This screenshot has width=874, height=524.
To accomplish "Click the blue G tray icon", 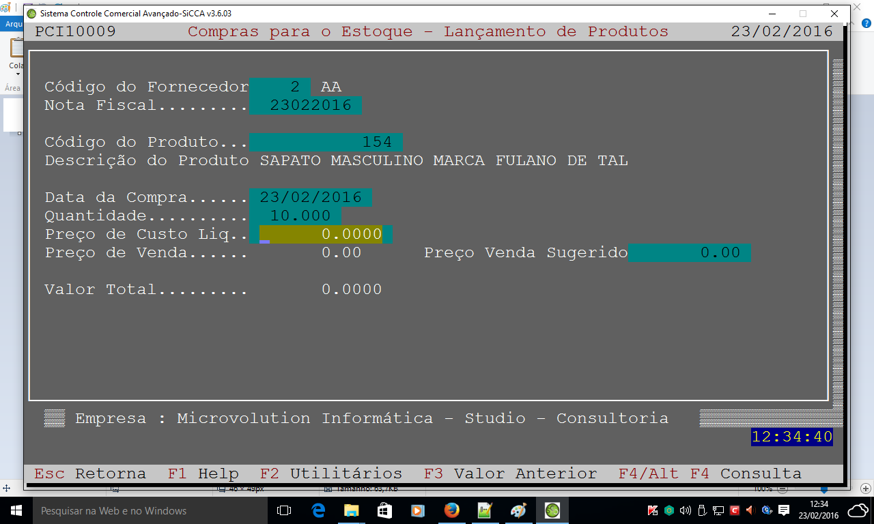I will click(x=767, y=510).
